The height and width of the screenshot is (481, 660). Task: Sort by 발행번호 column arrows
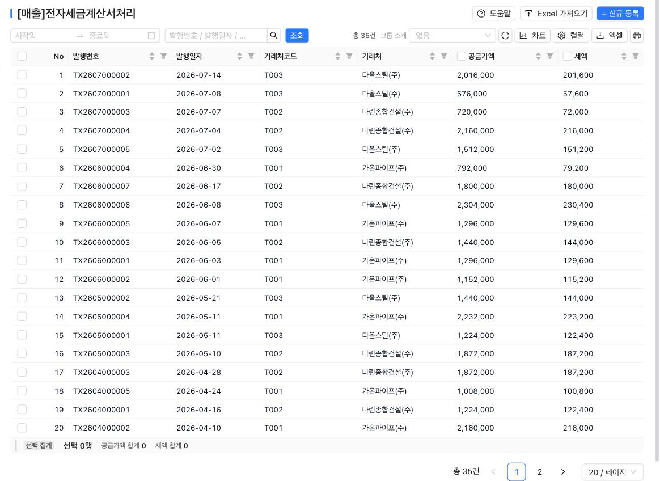(x=152, y=56)
